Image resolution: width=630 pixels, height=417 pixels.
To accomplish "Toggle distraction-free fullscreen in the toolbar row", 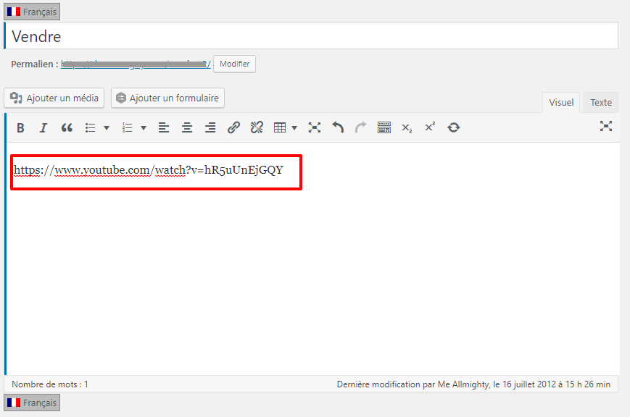I will (x=315, y=127).
